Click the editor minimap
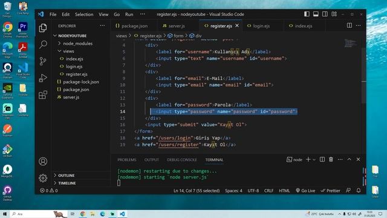 click(351, 44)
